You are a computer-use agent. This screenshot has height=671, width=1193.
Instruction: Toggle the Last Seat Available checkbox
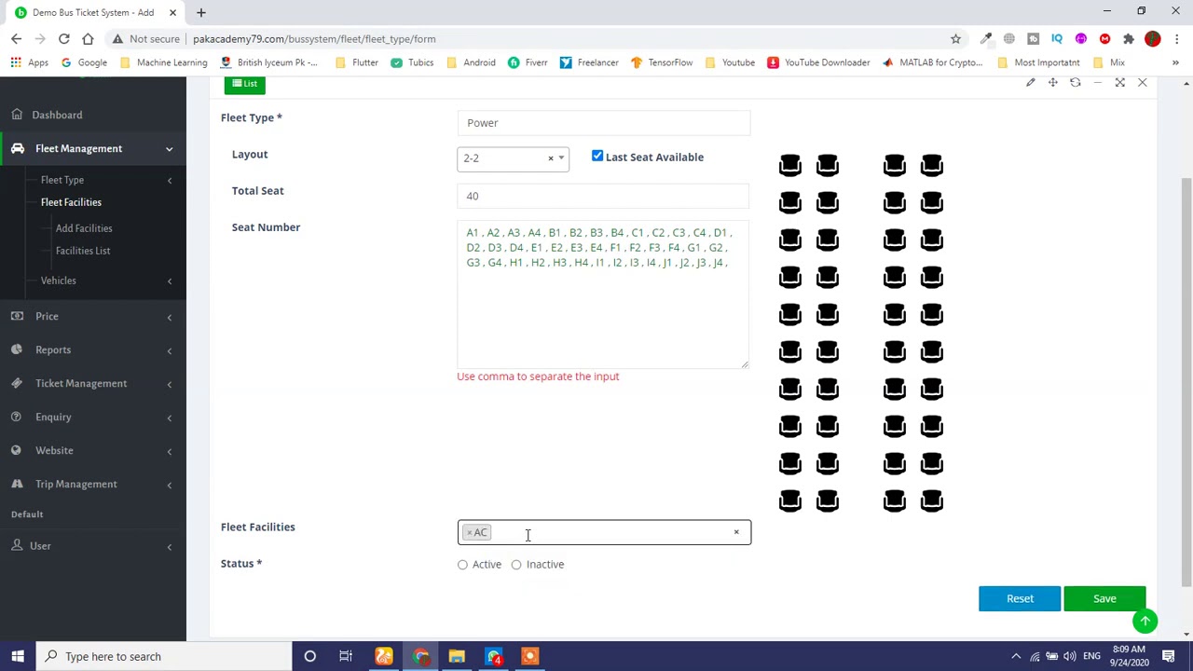coord(597,157)
